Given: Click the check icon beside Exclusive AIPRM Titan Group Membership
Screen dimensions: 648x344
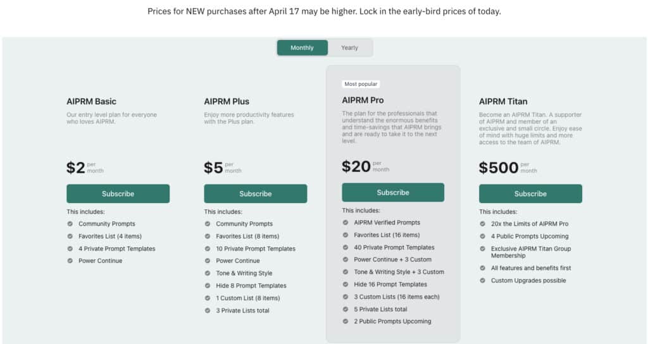Looking at the screenshot, I should (482, 249).
